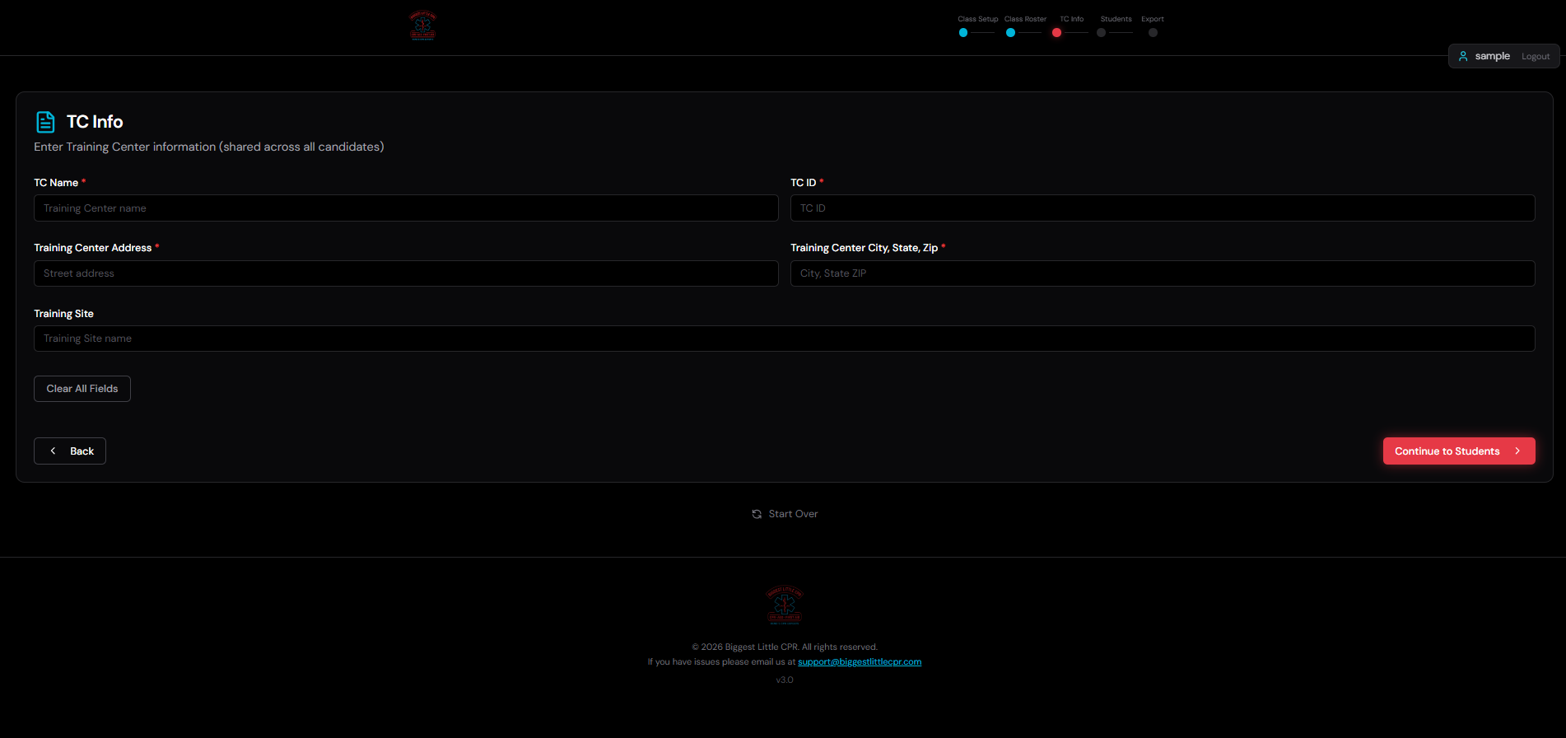Click the City, State ZIP field
The image size is (1566, 738).
(x=1162, y=273)
